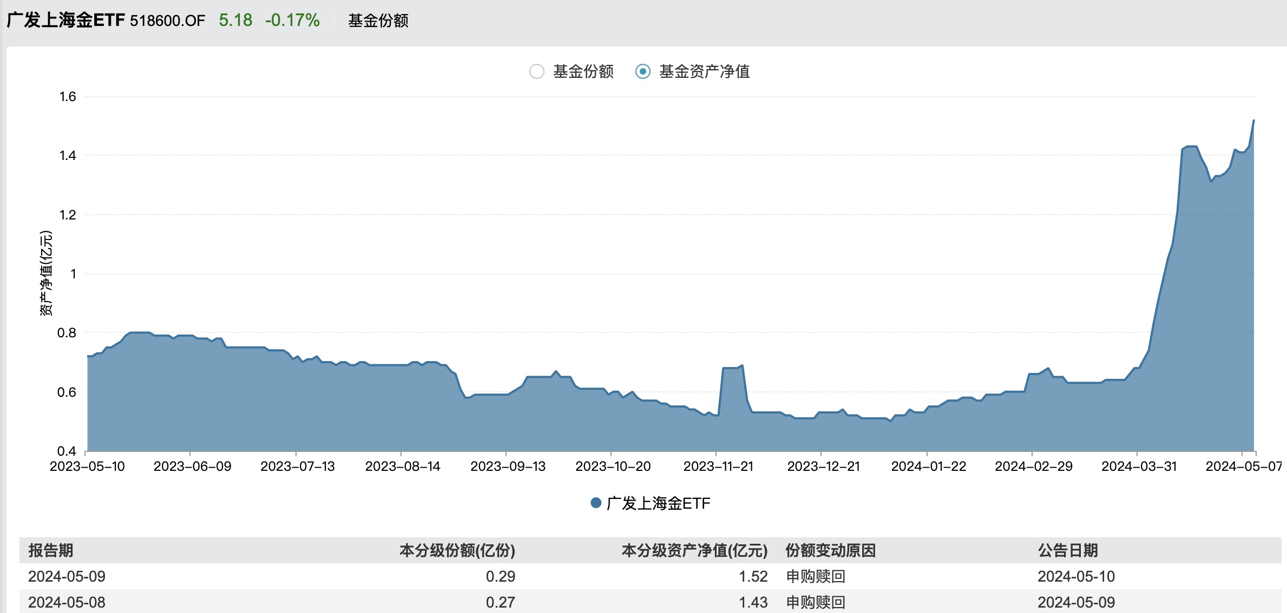This screenshot has height=613, width=1287.
Task: Click the x-axis label 2023-05-10
Action: 87,467
